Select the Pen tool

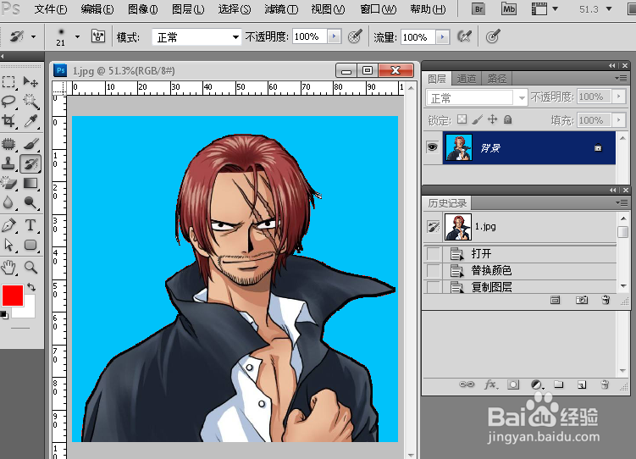coord(8,225)
